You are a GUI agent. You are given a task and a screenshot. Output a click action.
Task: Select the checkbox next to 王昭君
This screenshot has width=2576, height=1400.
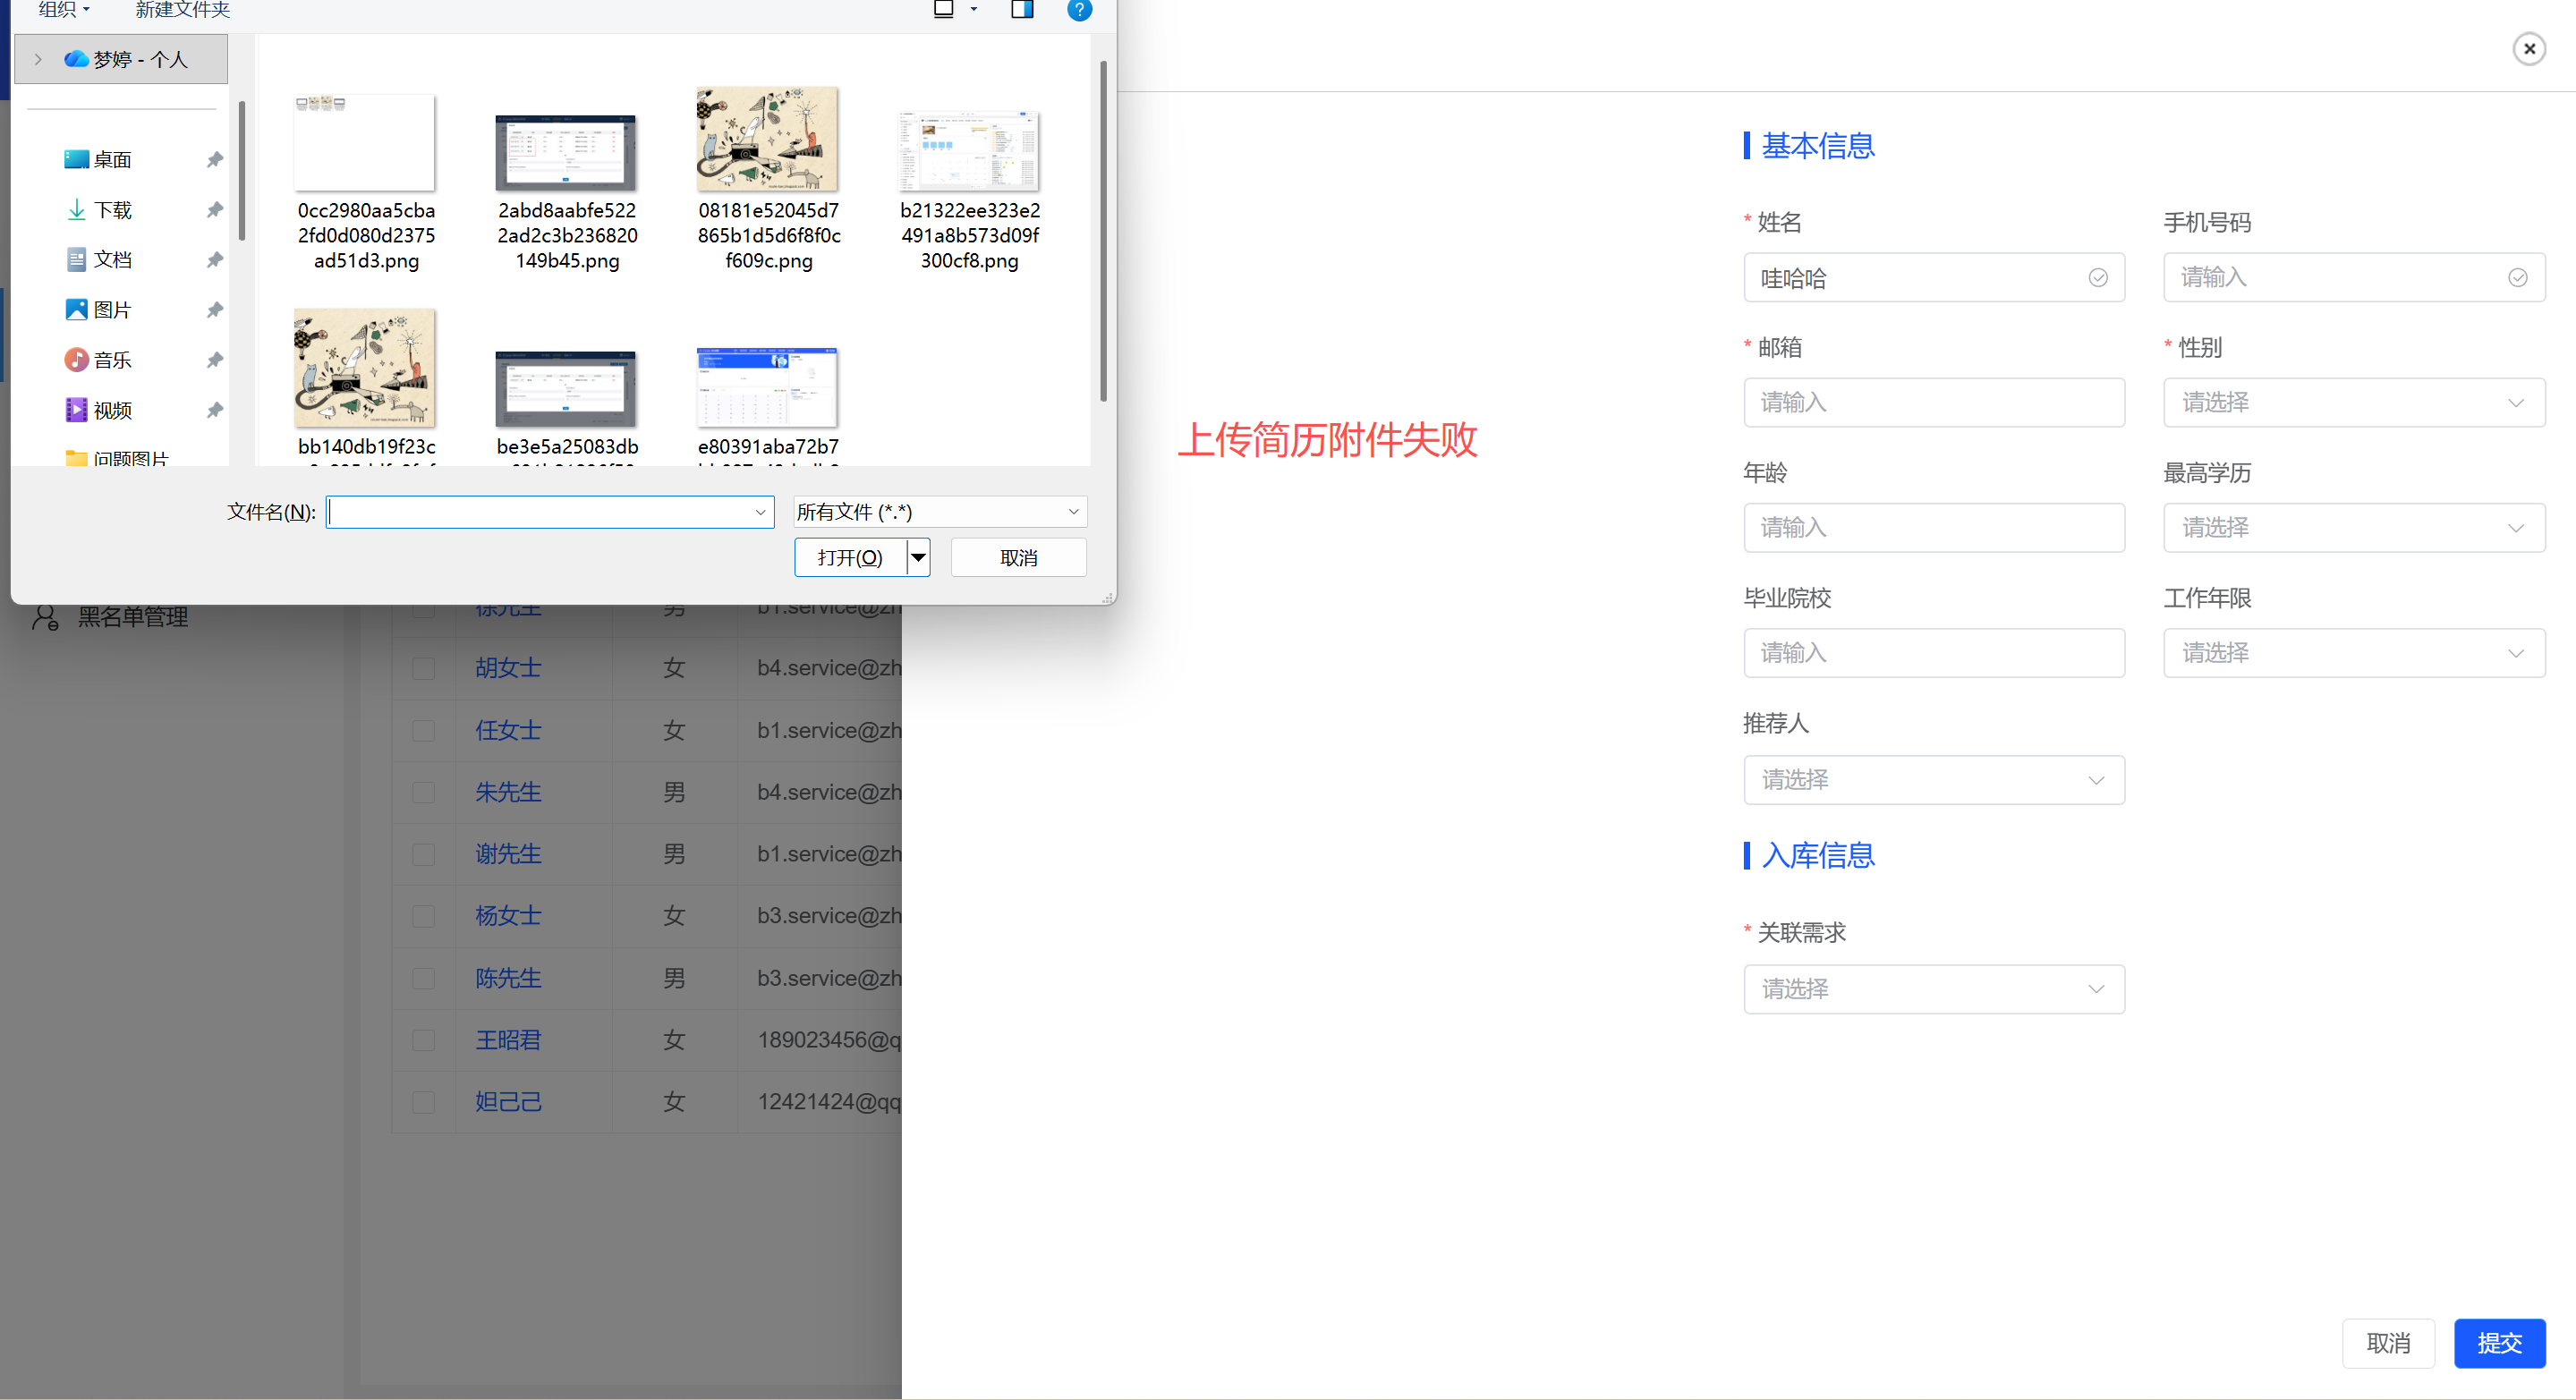424,1040
